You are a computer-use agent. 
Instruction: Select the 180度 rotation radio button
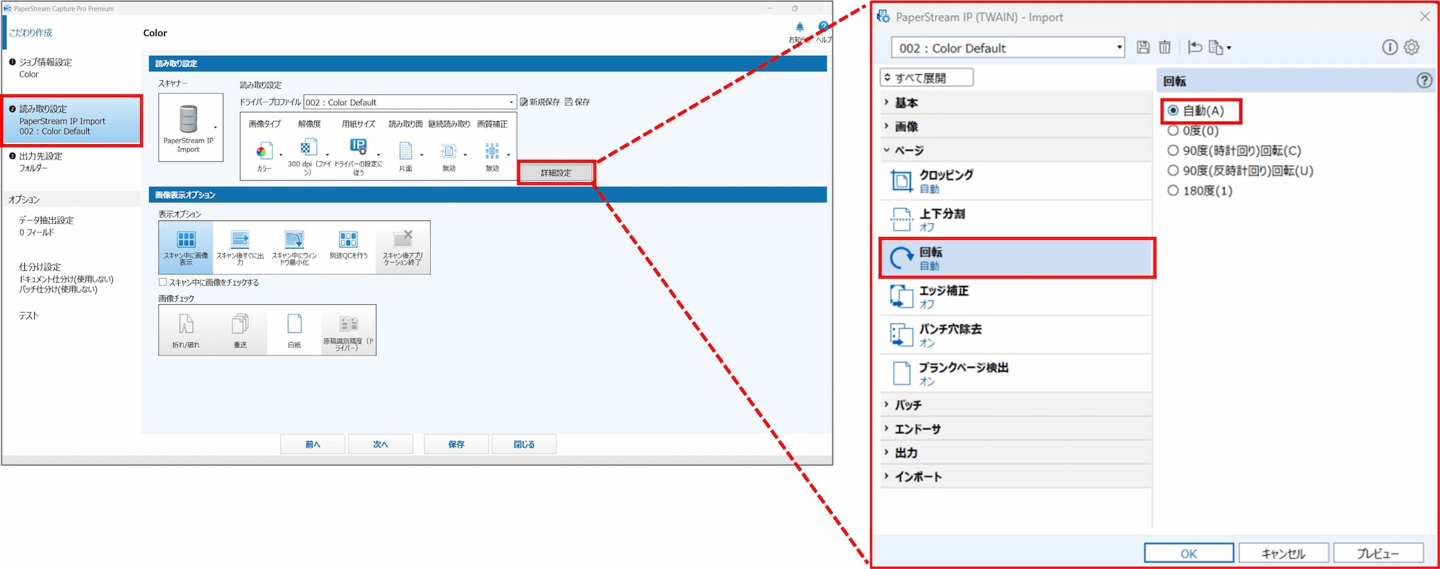coord(1173,191)
